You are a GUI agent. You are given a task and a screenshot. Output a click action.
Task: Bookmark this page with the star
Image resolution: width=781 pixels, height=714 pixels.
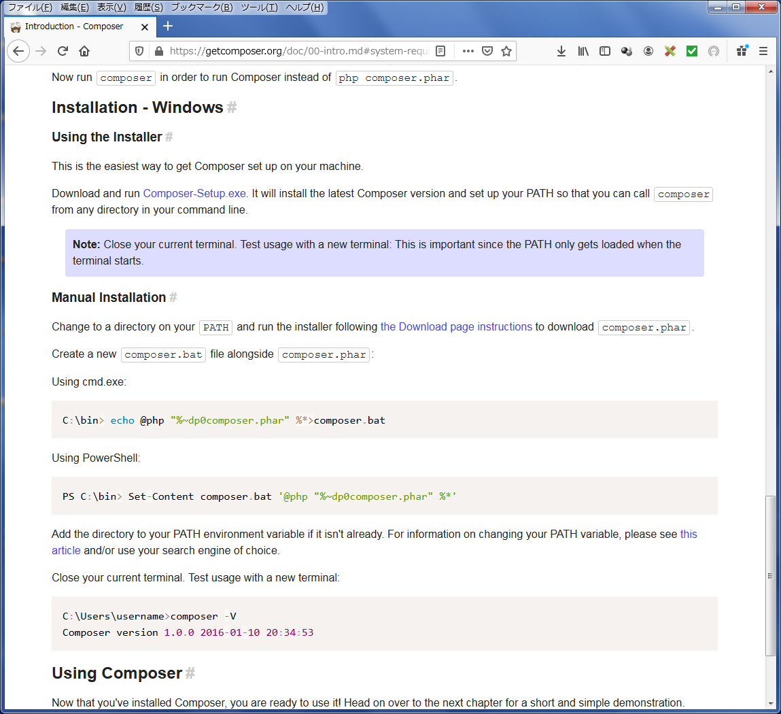point(506,51)
